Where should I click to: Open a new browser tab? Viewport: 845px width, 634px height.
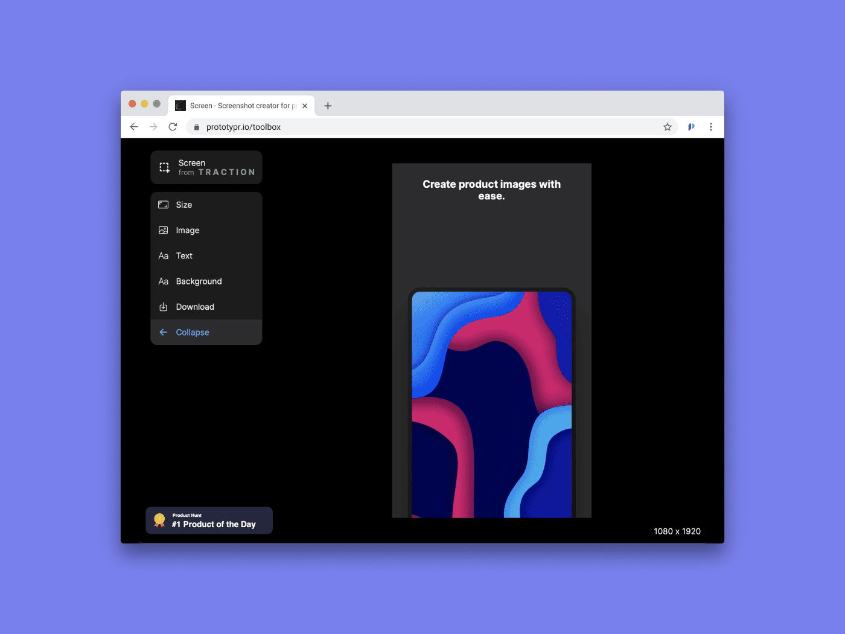click(x=328, y=105)
